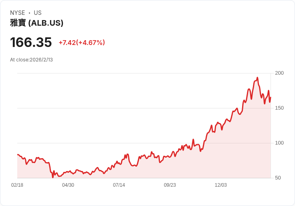Click the 07/14 date axis label

click(x=119, y=185)
